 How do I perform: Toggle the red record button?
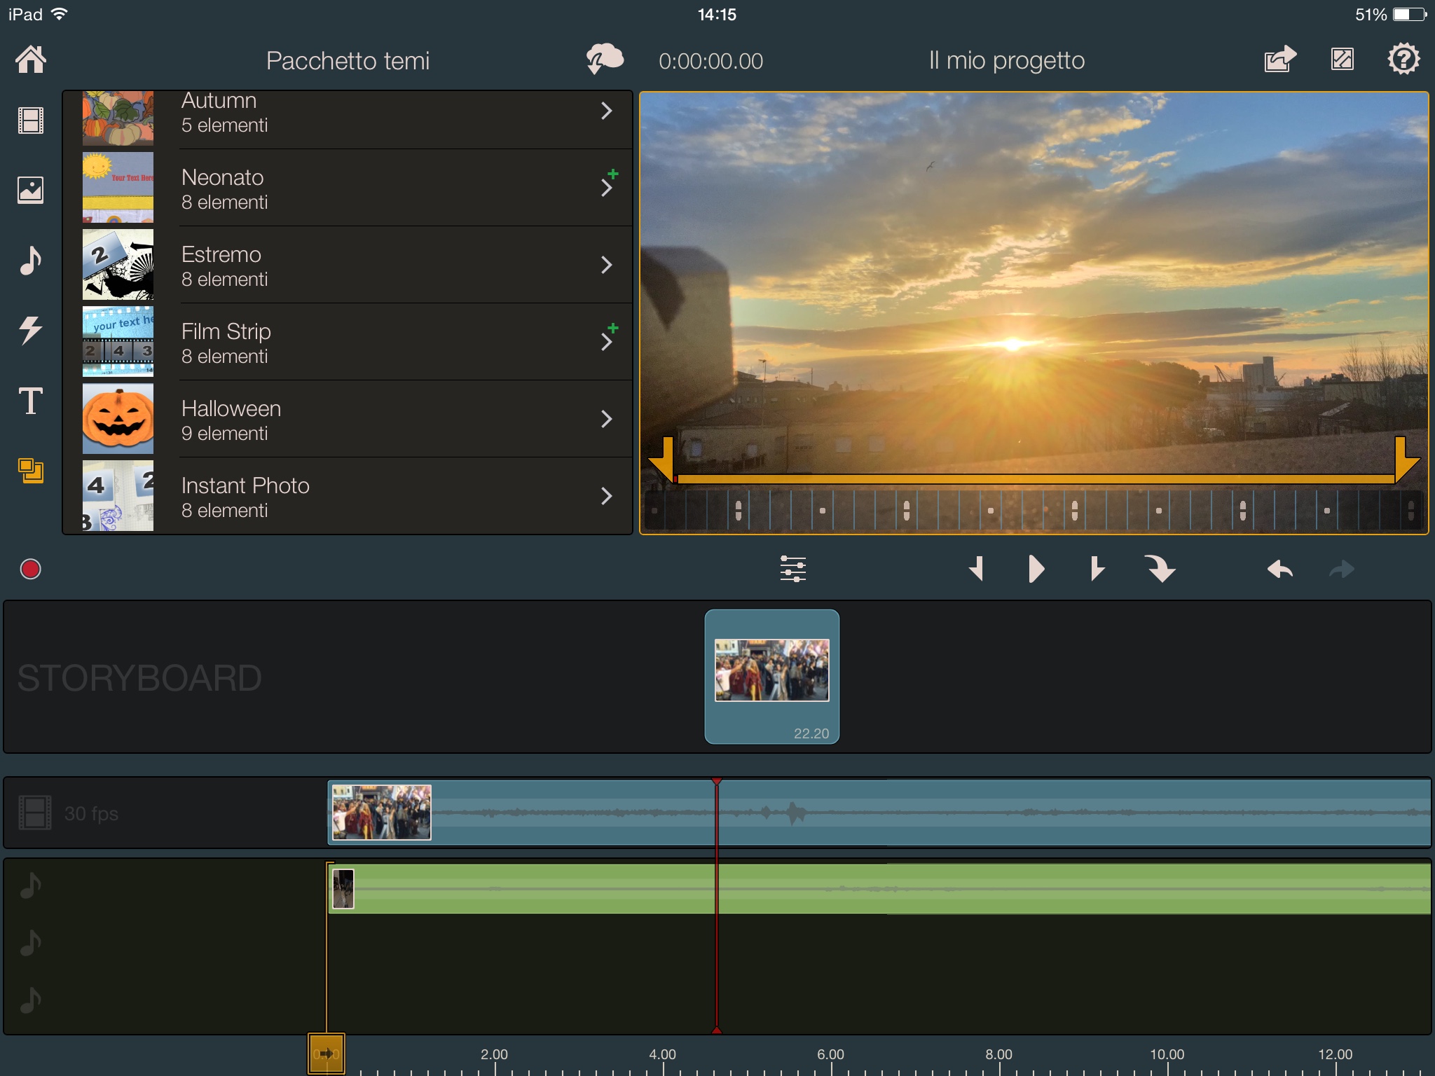[x=31, y=569]
